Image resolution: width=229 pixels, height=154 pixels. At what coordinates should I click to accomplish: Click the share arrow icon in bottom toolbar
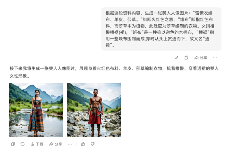click(x=51, y=144)
